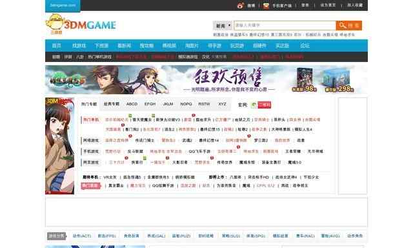Select 养成(GAL) game category

(x=156, y=236)
